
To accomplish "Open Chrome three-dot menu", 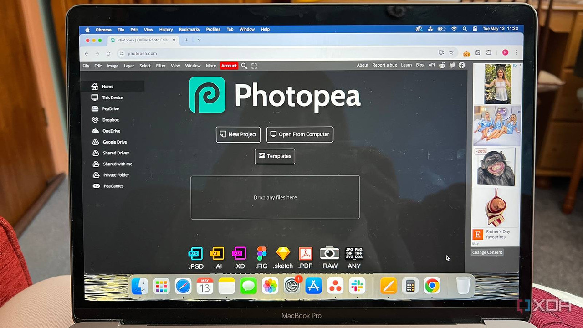I will pyautogui.click(x=517, y=53).
